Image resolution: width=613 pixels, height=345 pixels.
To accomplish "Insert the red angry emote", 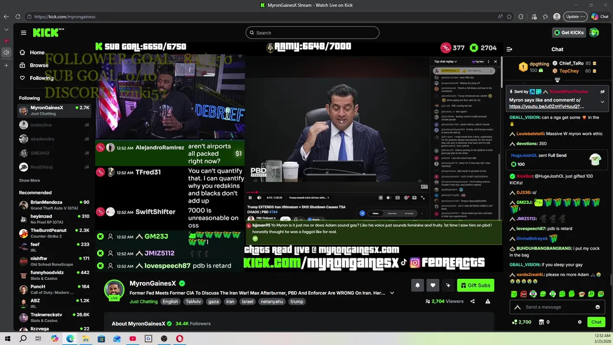I will coord(523,294).
